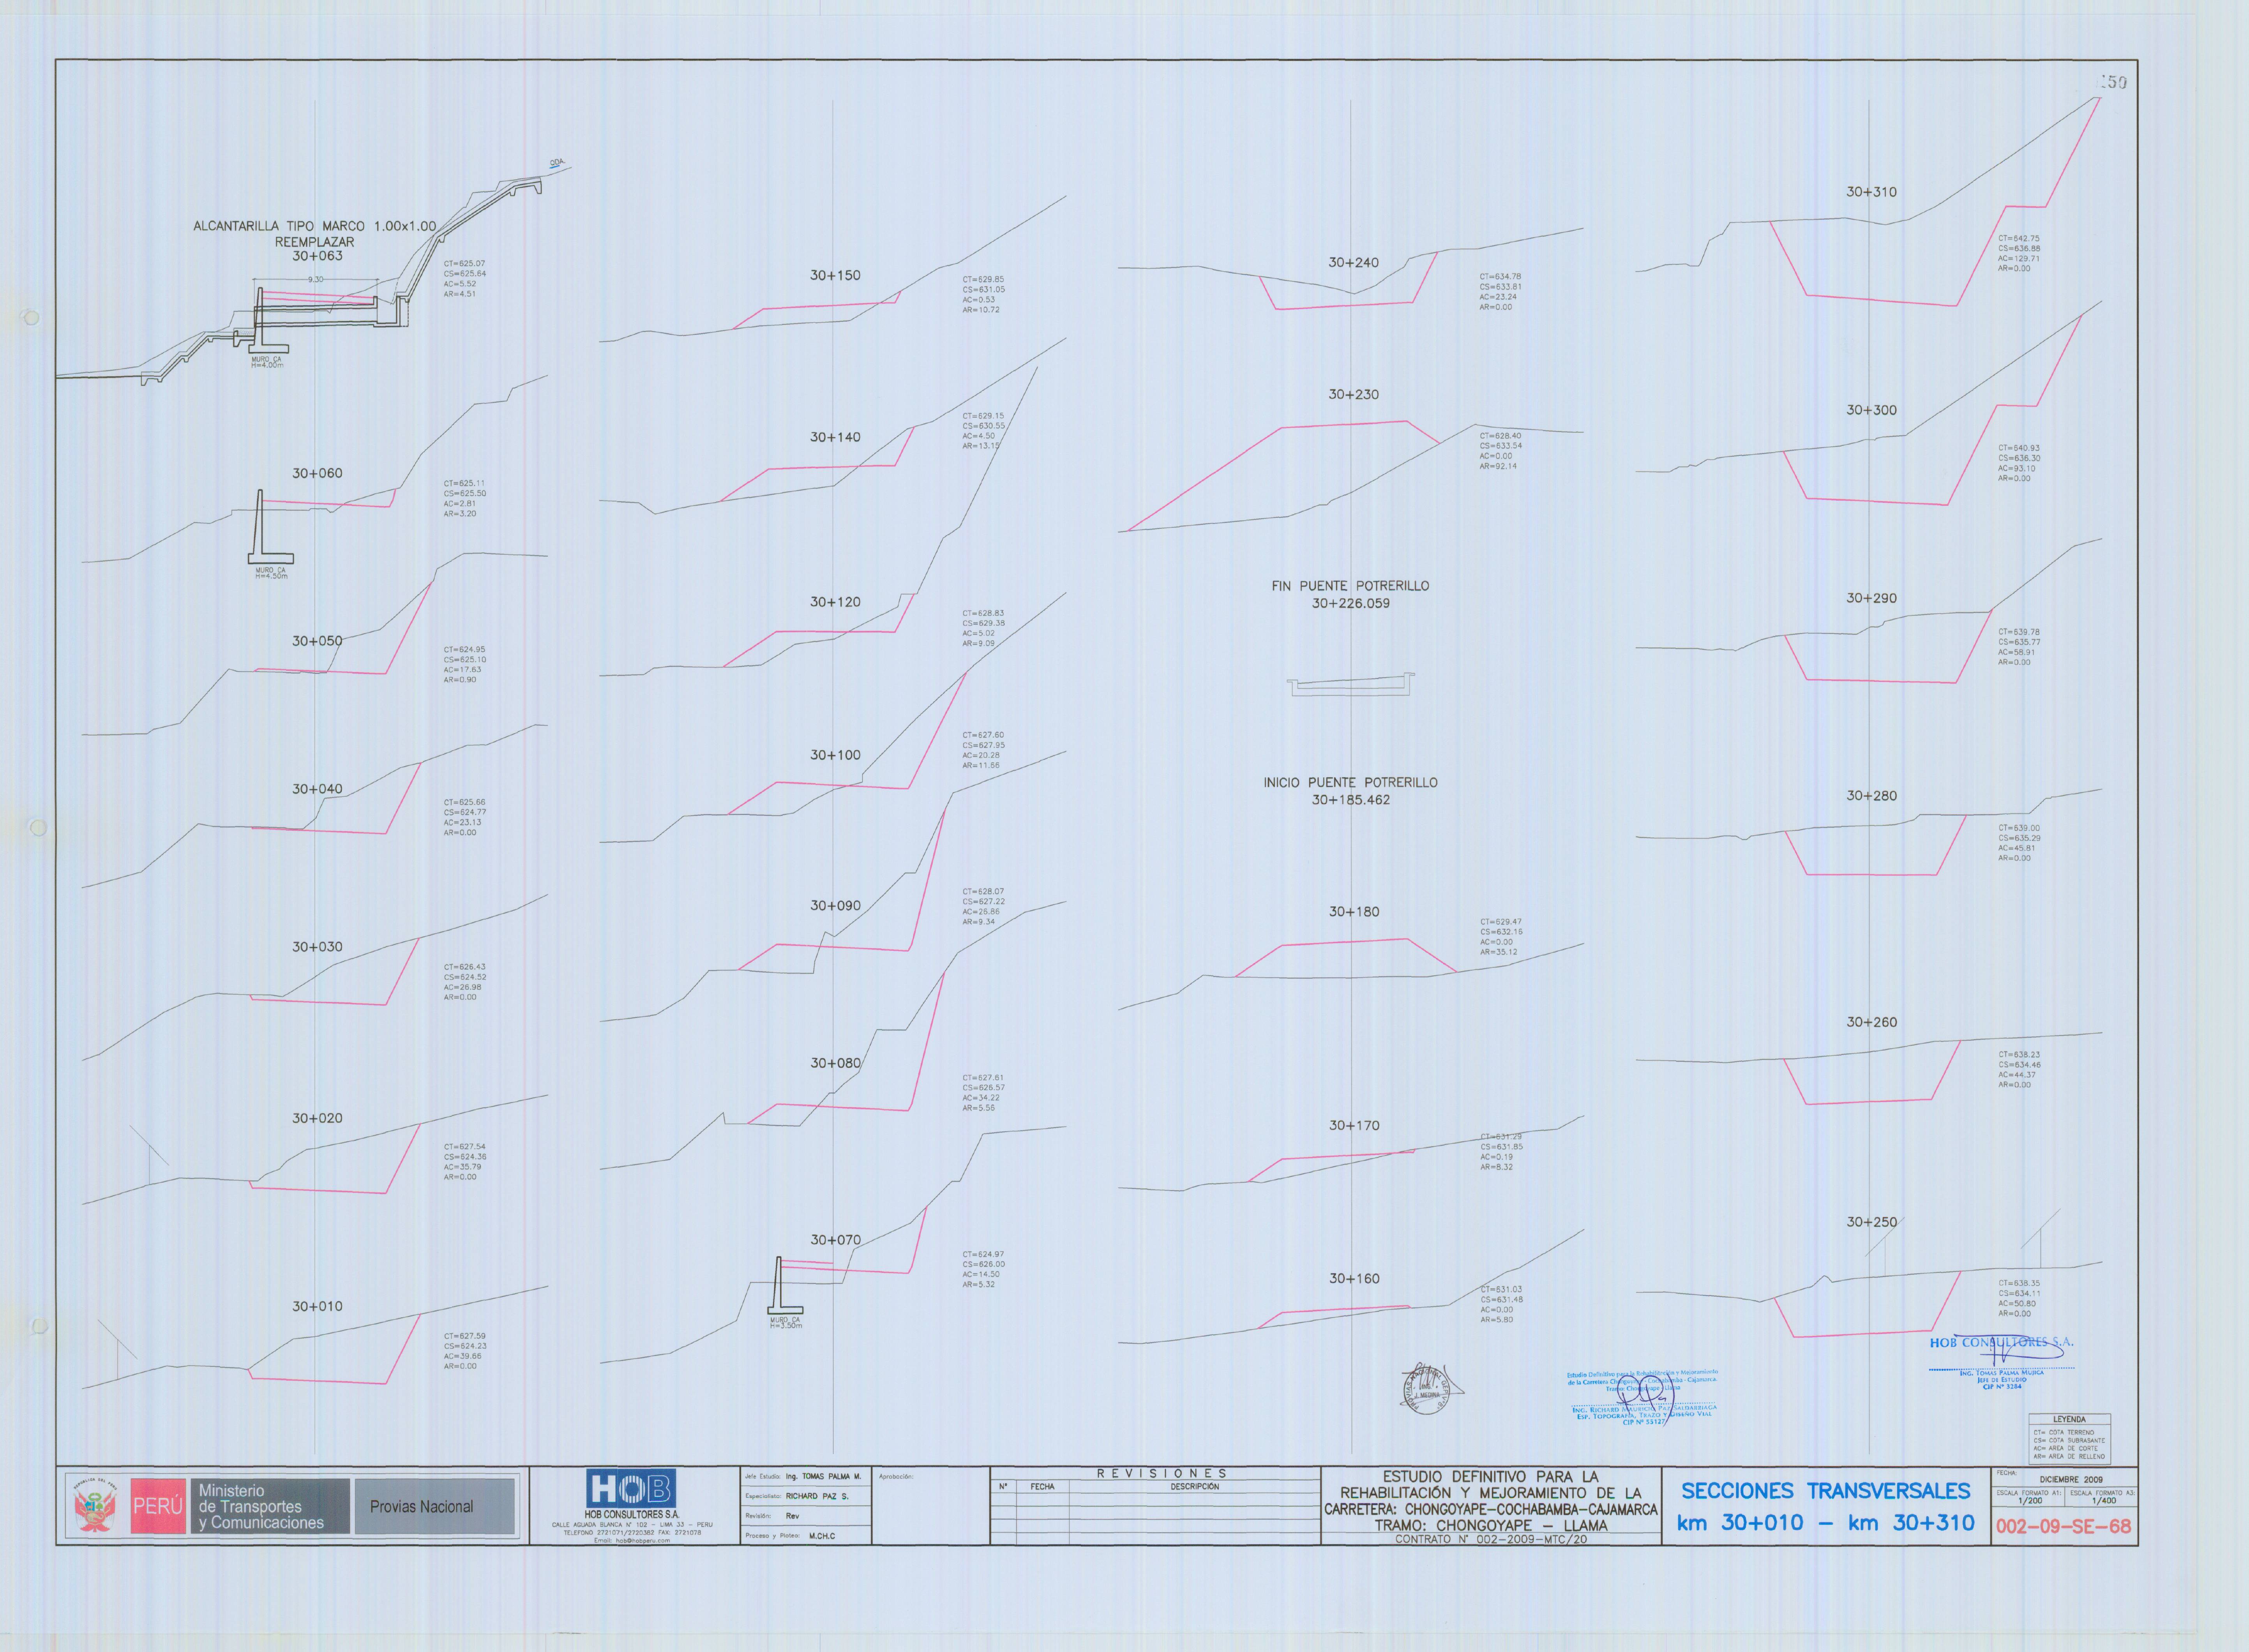Click the bridge deck cross-section drawing
Screen dimensions: 2249x1652
[x=1351, y=685]
